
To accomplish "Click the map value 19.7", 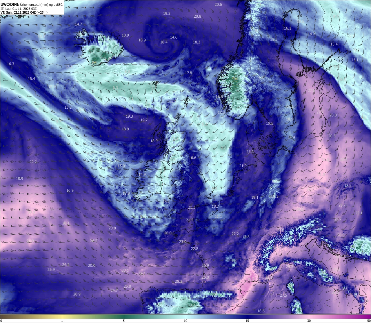I will click(x=144, y=120).
